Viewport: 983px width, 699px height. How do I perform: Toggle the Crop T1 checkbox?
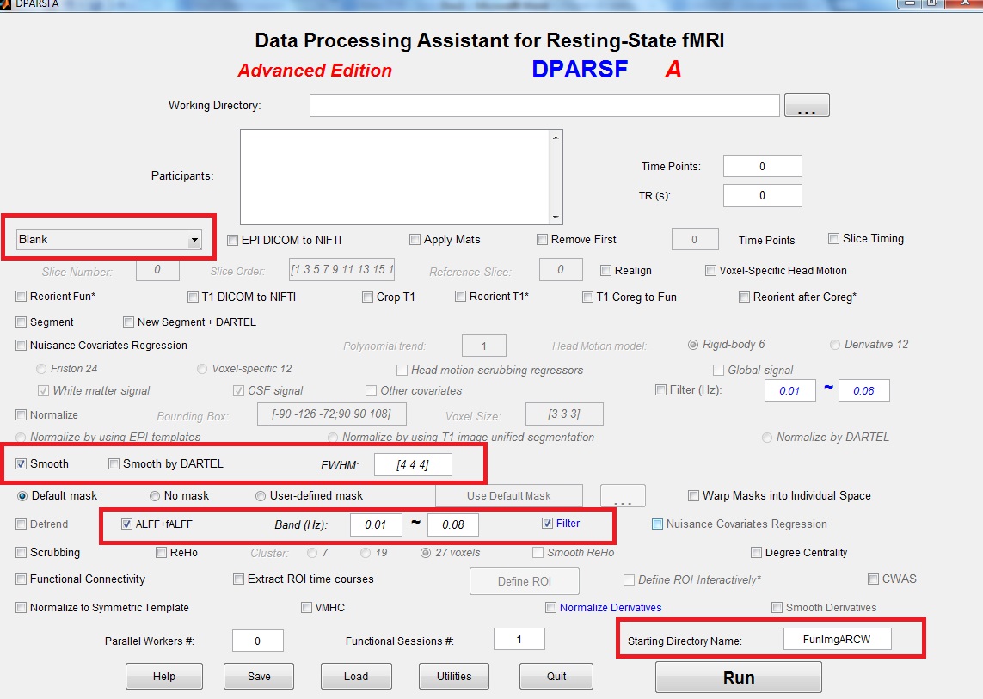coord(368,297)
